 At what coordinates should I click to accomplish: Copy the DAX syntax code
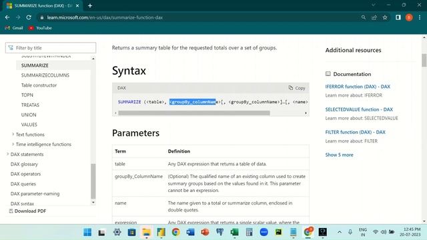[x=297, y=88]
